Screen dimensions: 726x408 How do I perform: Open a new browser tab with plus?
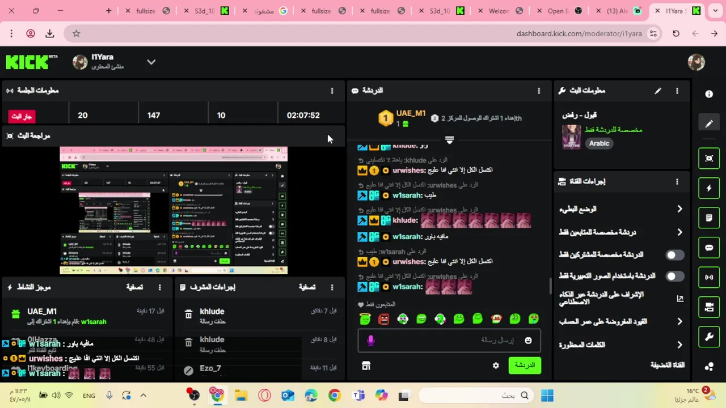click(x=108, y=11)
